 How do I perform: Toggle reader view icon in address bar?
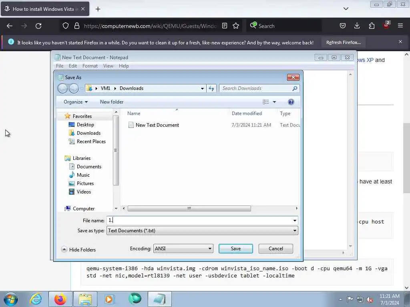[224, 26]
